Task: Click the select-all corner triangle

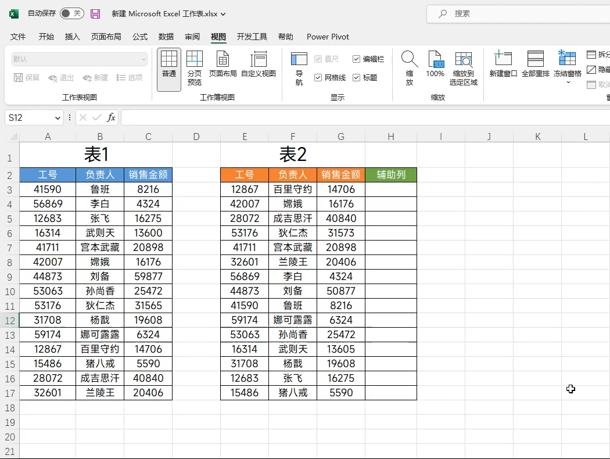Action: click(x=13, y=137)
